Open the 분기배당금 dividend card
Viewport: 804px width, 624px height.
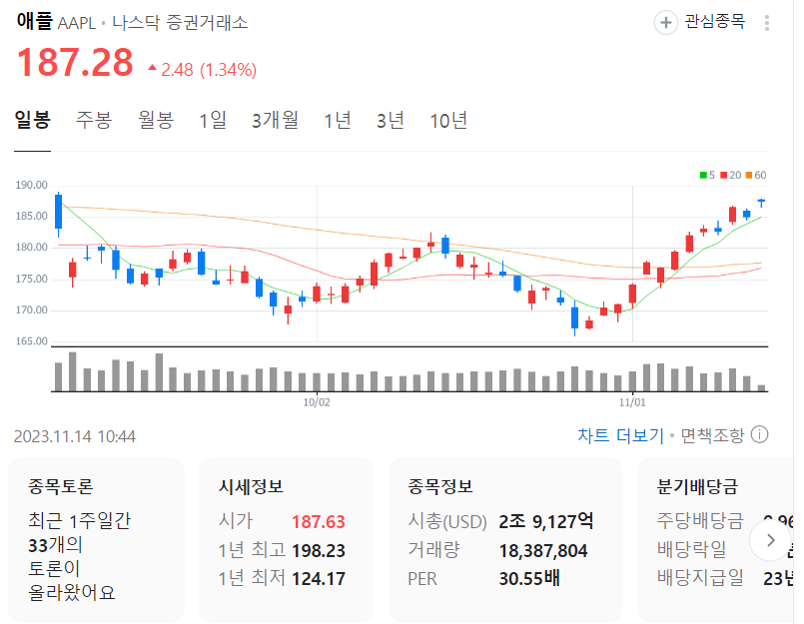[x=716, y=540]
